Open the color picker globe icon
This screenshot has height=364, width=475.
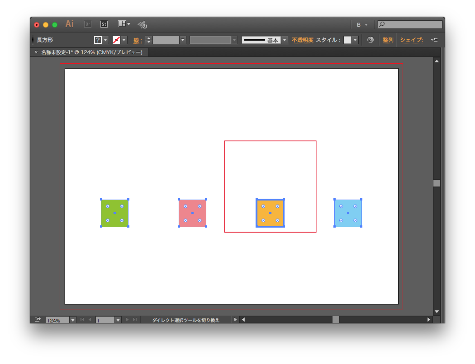pos(370,40)
